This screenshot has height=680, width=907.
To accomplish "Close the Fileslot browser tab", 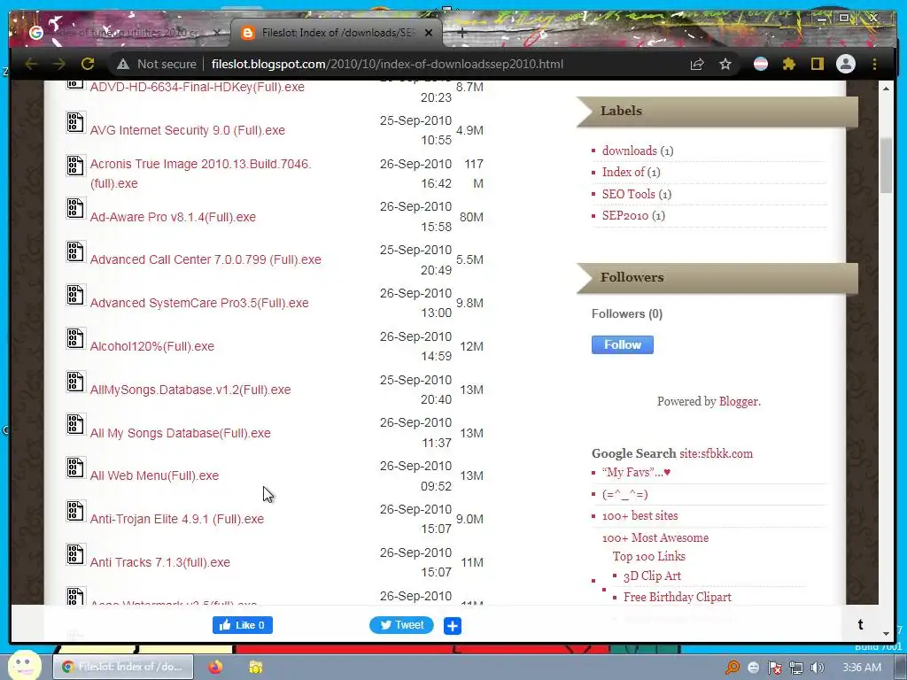I will pyautogui.click(x=429, y=33).
